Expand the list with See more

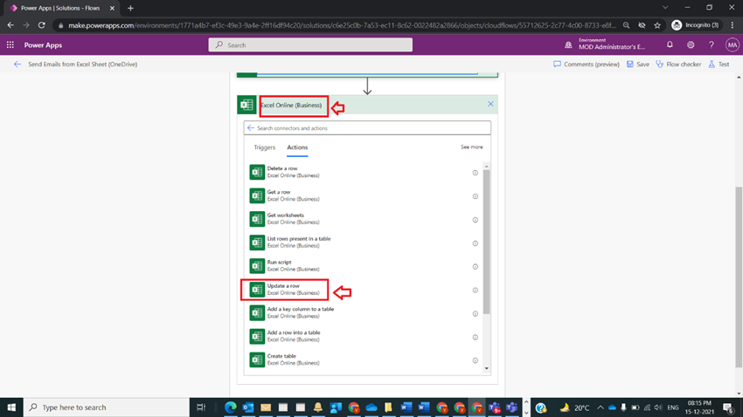[x=471, y=147]
